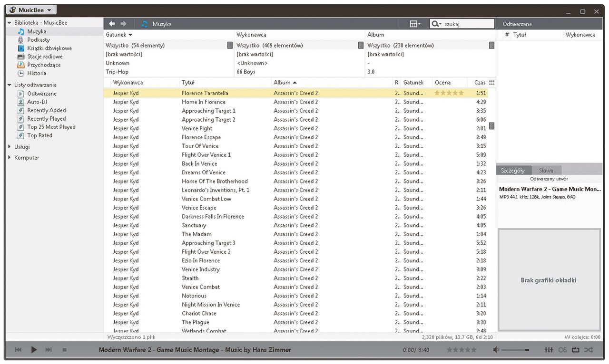Collapse the Listy odtwarzania section
The height and width of the screenshot is (364, 609).
[9, 85]
